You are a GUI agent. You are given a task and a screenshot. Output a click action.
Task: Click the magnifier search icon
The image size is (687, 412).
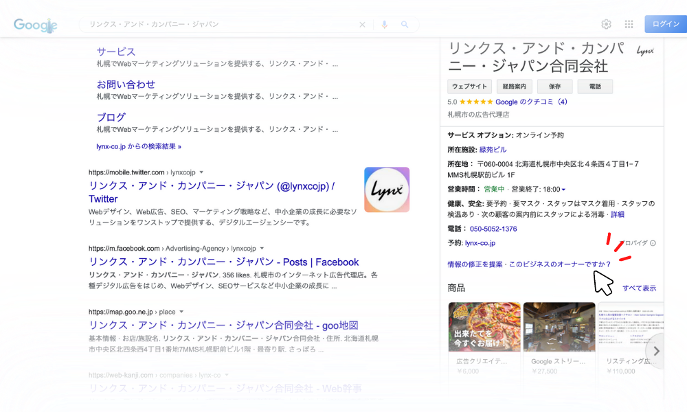point(405,25)
